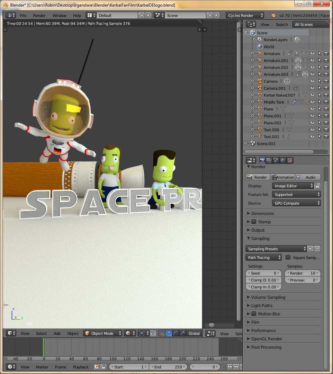Enable the Square Samples checkbox

[x=288, y=257]
